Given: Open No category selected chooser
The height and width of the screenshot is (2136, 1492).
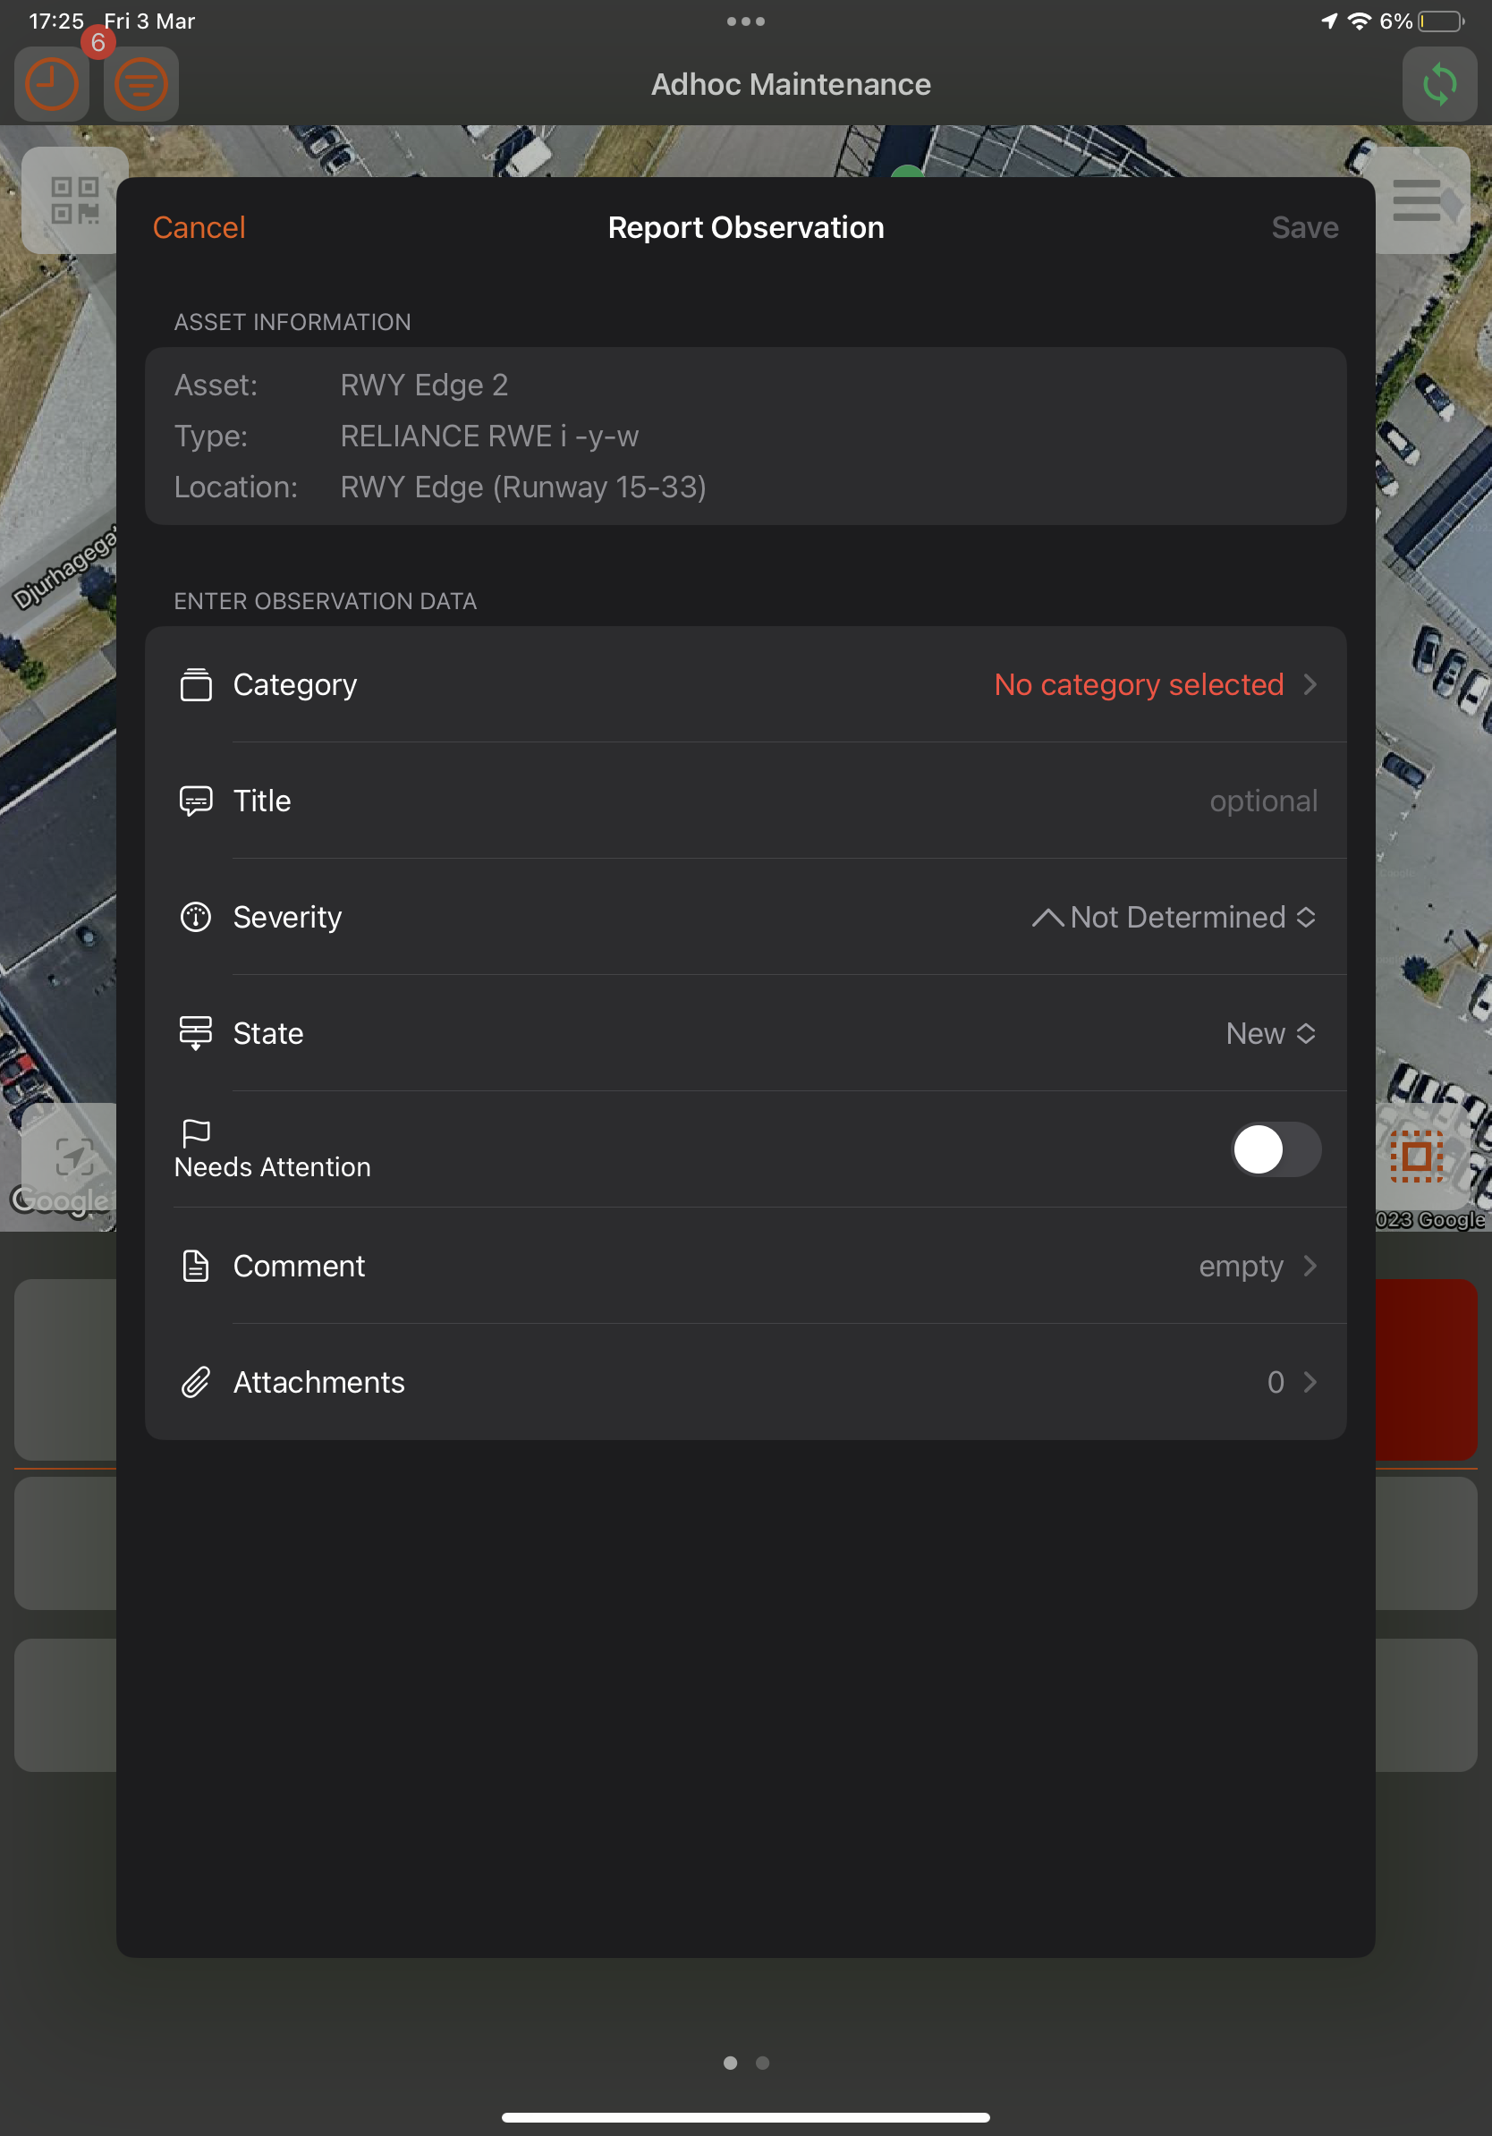Looking at the screenshot, I should point(1155,684).
